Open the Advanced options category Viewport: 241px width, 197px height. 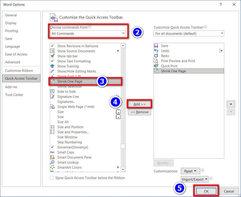pos(13,62)
